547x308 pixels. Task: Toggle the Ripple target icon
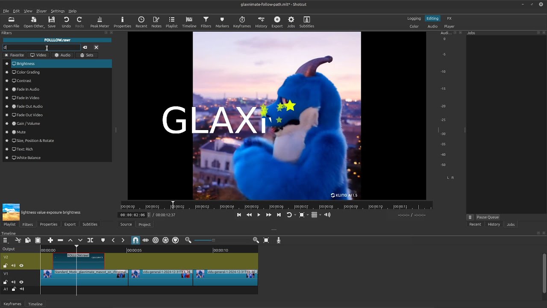pyautogui.click(x=156, y=240)
